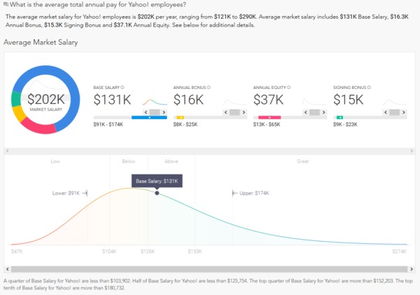
Task: Click the Upper: $174K marker
Action: click(x=251, y=193)
